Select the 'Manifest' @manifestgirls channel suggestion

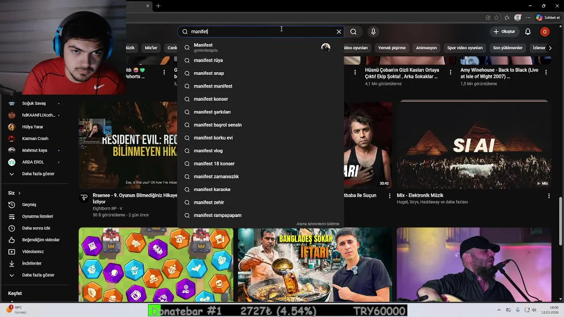pyautogui.click(x=260, y=47)
